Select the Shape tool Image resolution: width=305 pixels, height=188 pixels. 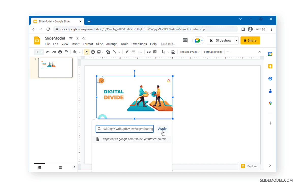(108, 52)
